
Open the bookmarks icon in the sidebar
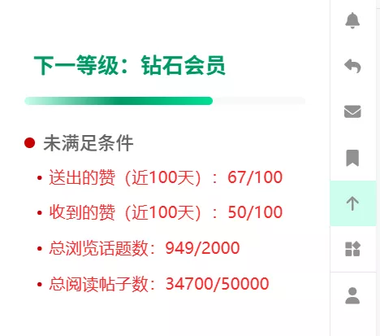click(x=352, y=158)
